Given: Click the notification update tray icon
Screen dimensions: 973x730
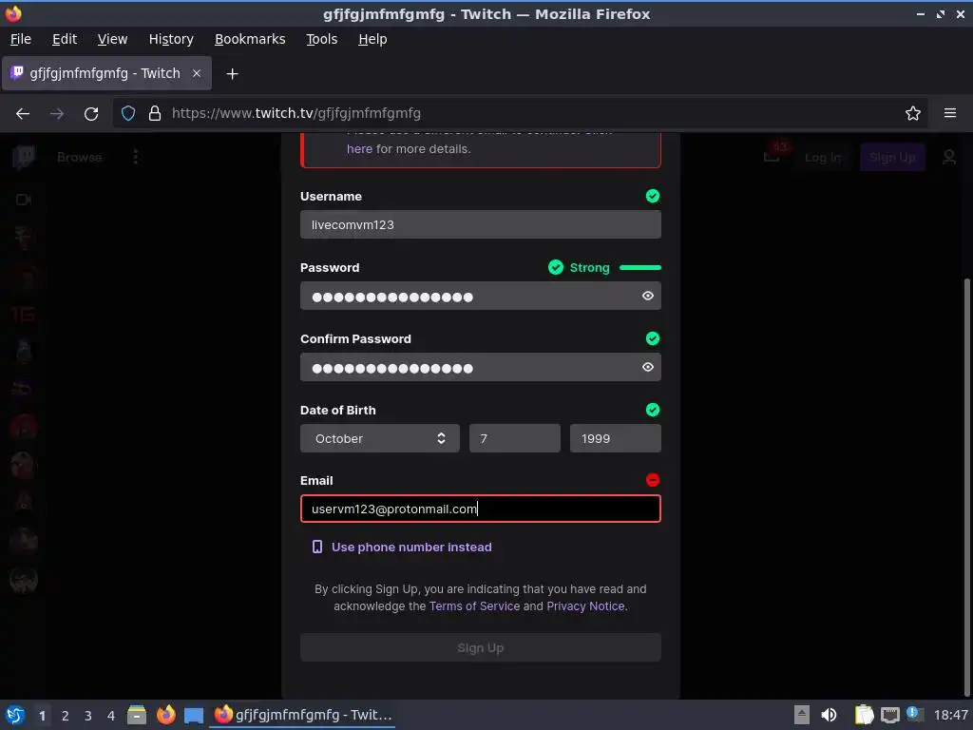Looking at the screenshot, I should [x=915, y=714].
